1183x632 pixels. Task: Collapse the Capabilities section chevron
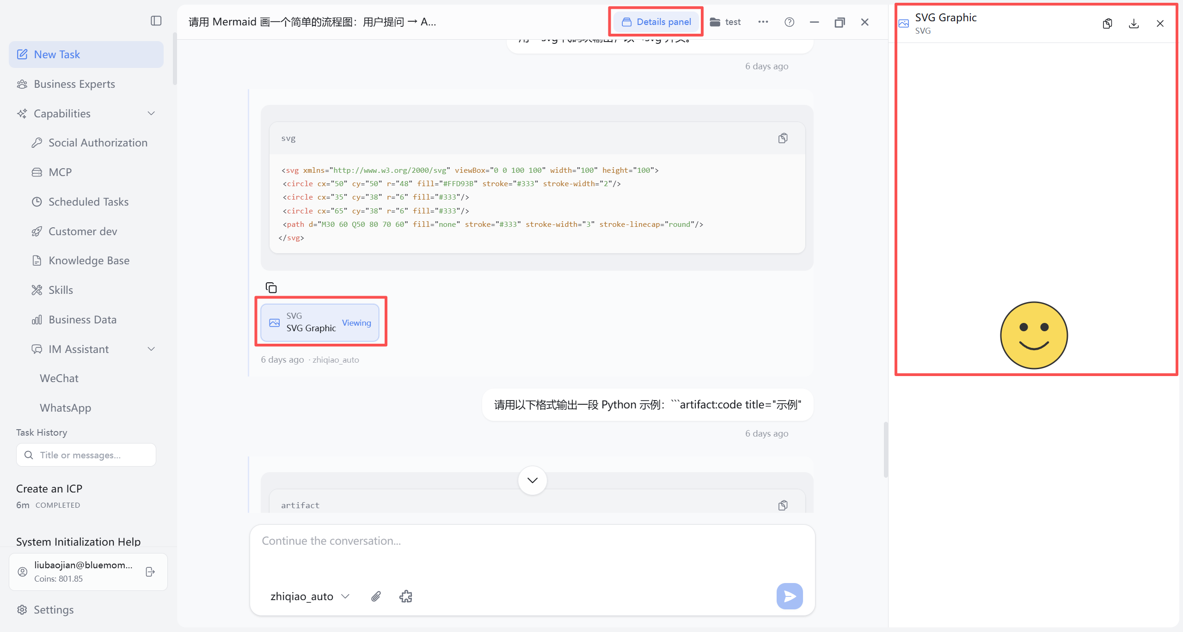[151, 114]
